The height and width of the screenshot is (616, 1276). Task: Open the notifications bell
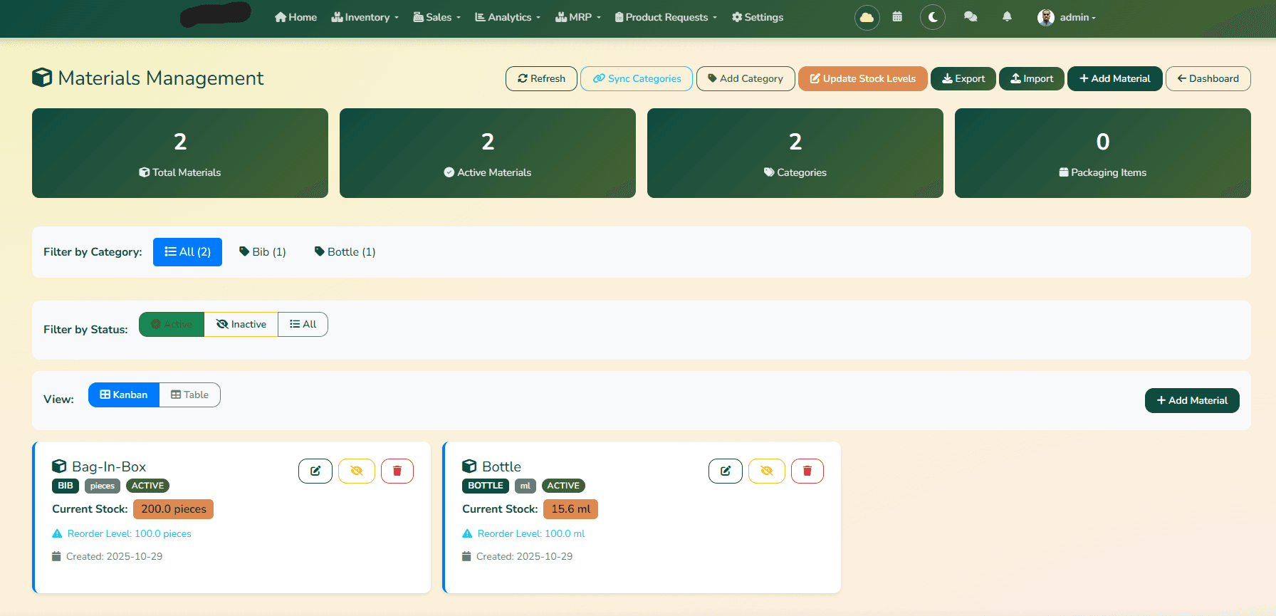[x=1007, y=16]
